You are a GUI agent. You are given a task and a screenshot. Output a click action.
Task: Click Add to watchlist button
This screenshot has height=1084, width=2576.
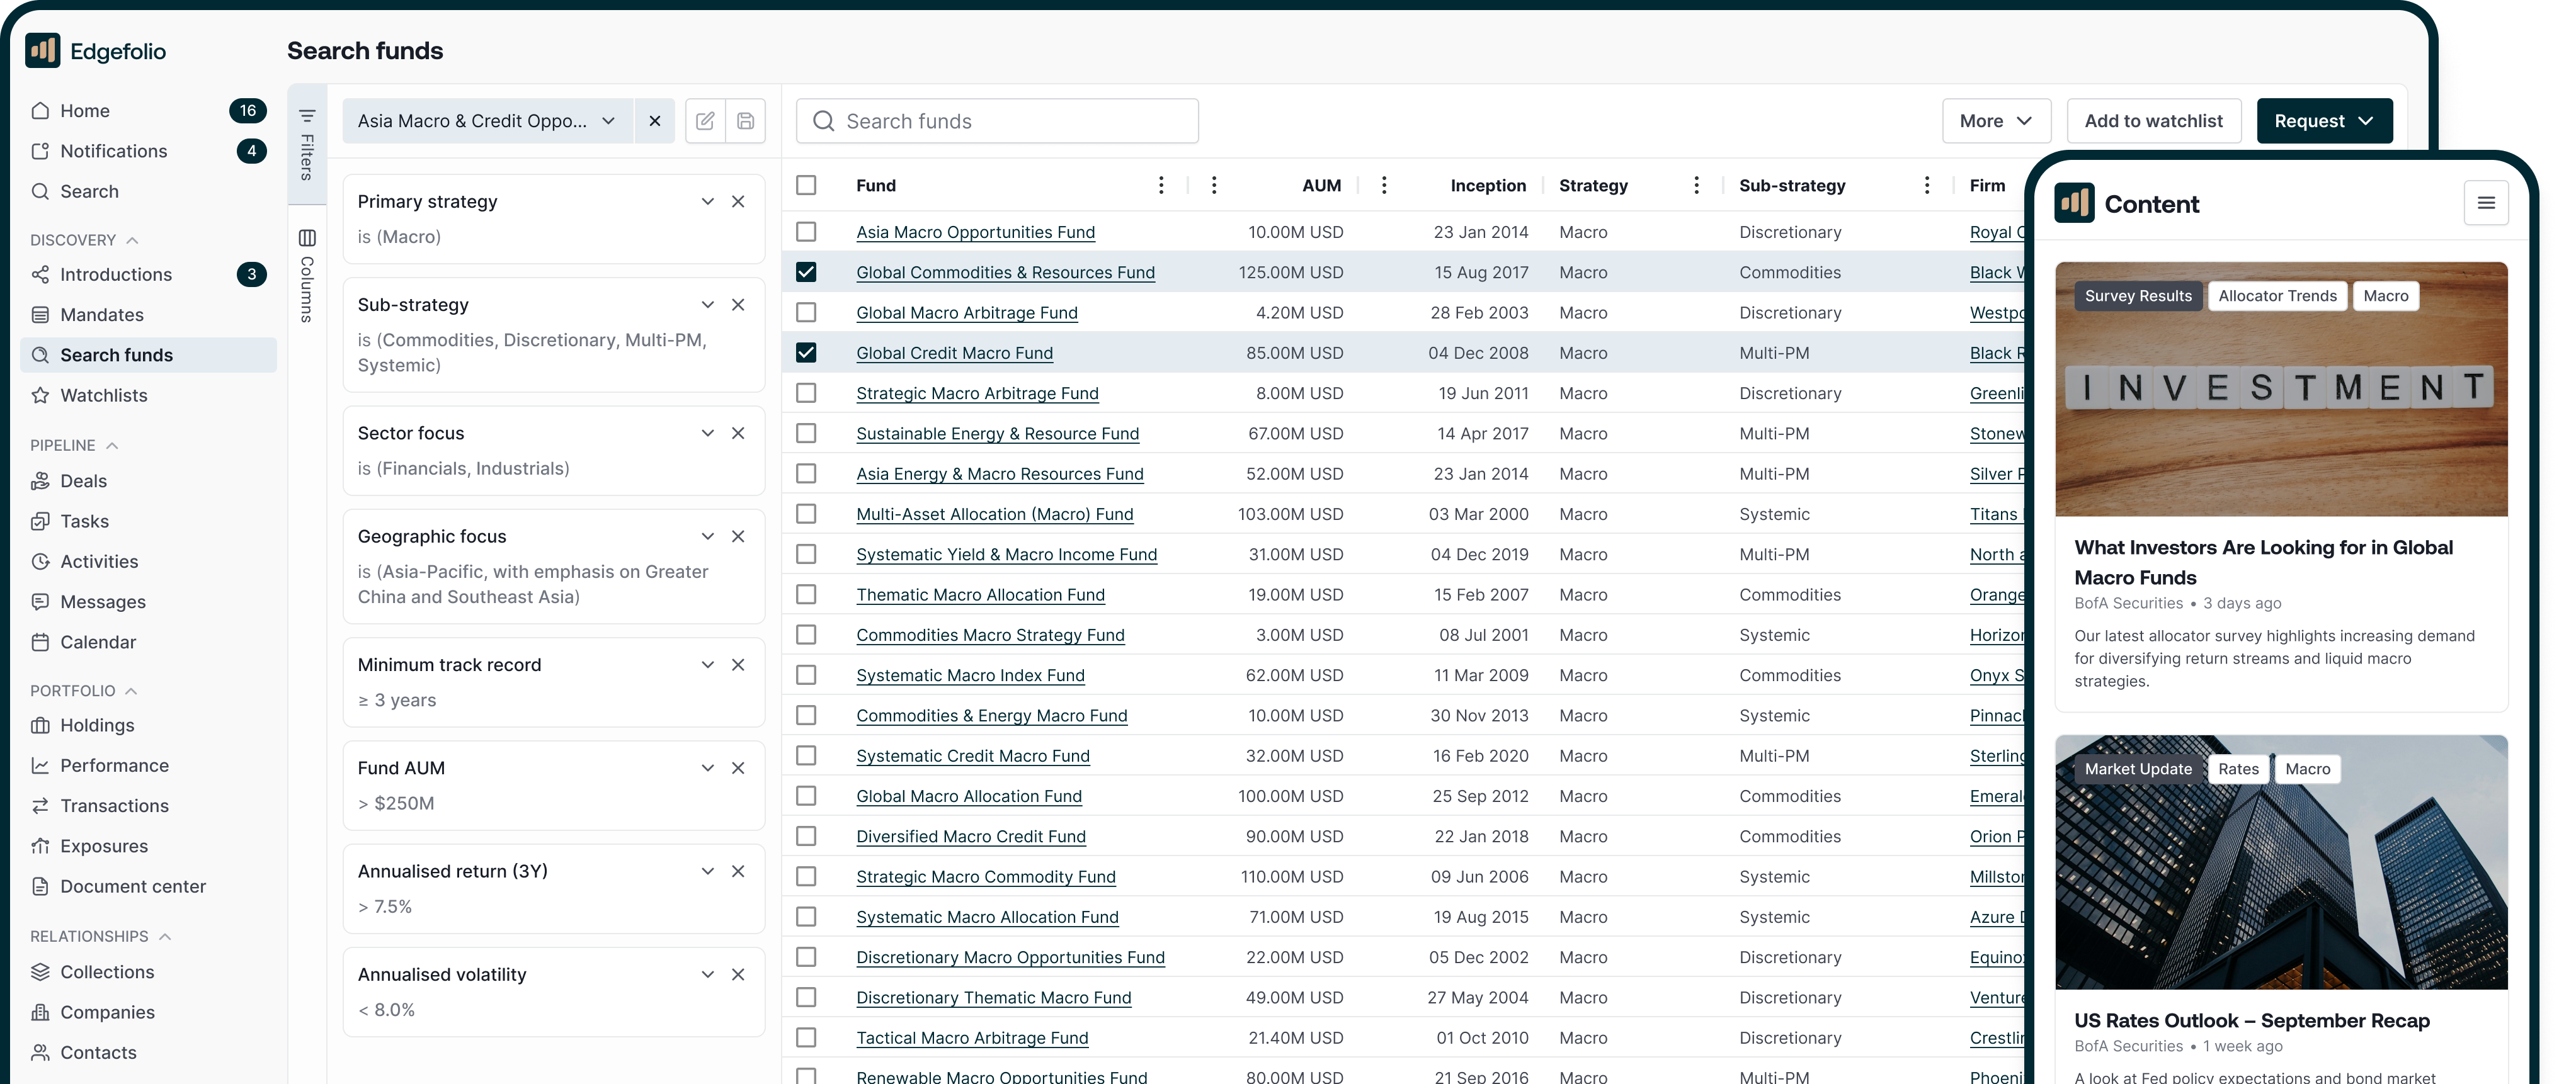tap(2153, 121)
